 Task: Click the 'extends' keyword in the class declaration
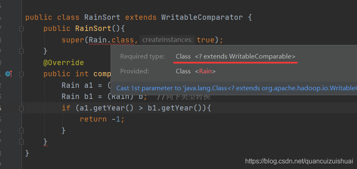pos(141,17)
